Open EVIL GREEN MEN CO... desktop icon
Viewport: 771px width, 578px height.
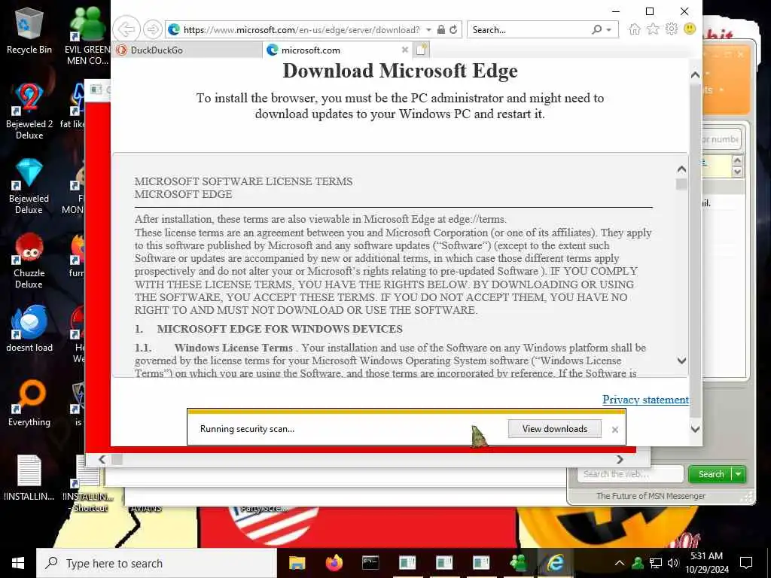click(x=87, y=35)
